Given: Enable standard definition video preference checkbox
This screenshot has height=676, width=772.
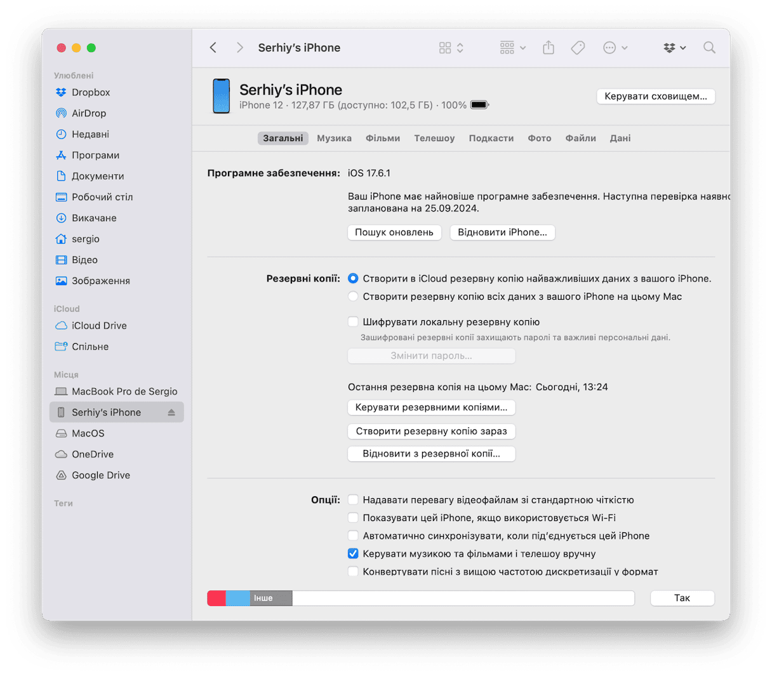Looking at the screenshot, I should [x=353, y=500].
